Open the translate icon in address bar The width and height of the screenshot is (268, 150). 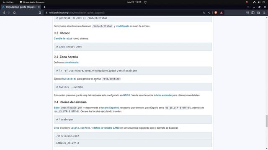point(204,13)
